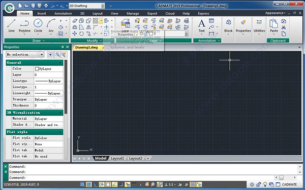Select the Arc tool
The width and height of the screenshot is (305, 190).
click(x=51, y=26)
